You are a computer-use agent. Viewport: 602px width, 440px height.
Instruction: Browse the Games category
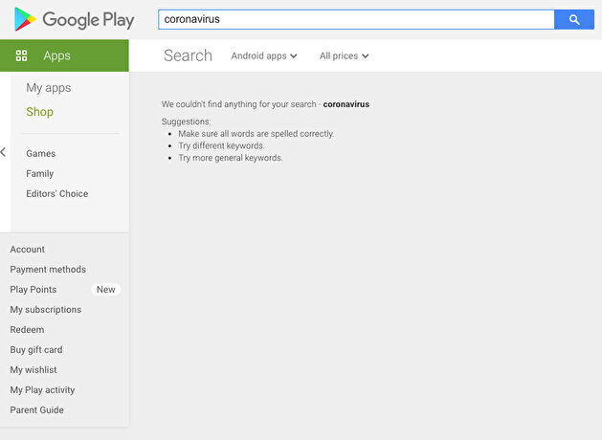pyautogui.click(x=41, y=153)
